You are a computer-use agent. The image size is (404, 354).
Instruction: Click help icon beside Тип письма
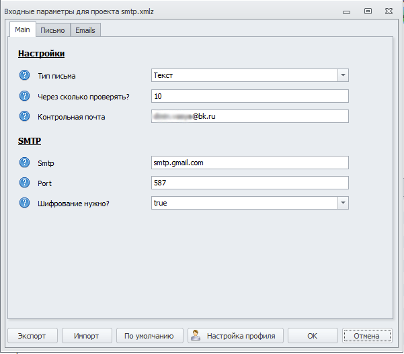coord(25,76)
